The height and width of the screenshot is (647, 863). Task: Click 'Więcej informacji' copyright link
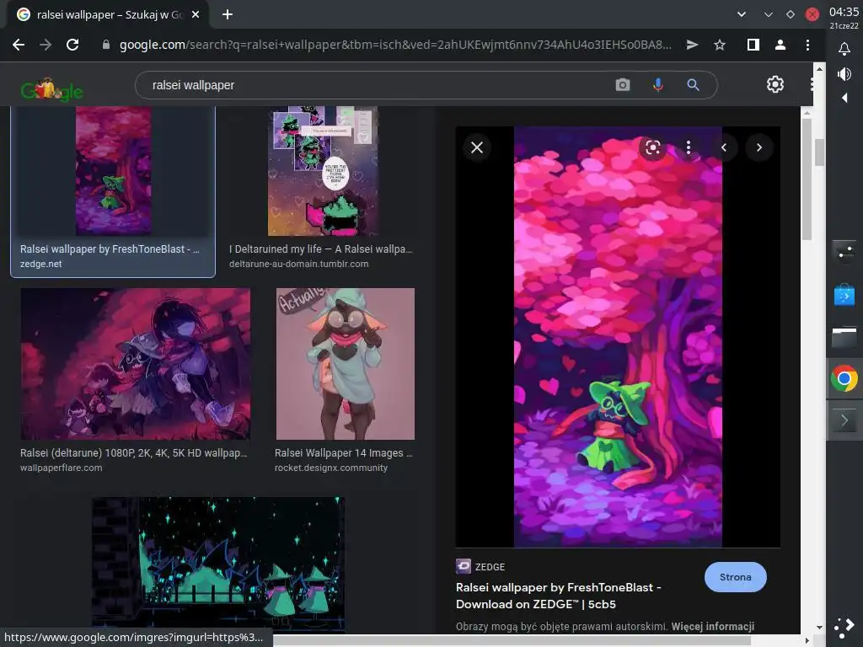coord(712,627)
